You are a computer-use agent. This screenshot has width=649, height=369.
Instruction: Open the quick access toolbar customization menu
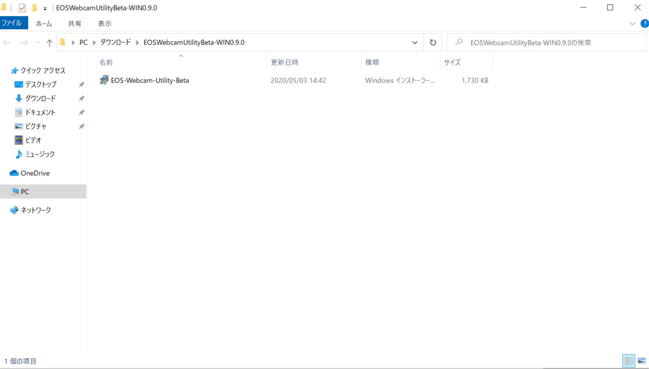[x=45, y=8]
